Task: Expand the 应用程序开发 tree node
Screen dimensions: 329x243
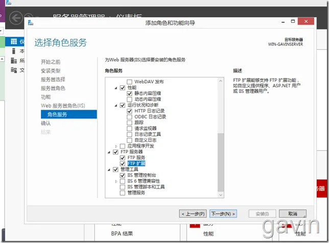Action: click(116, 146)
